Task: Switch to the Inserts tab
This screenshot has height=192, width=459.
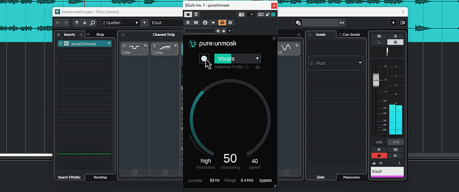Action: [x=69, y=34]
